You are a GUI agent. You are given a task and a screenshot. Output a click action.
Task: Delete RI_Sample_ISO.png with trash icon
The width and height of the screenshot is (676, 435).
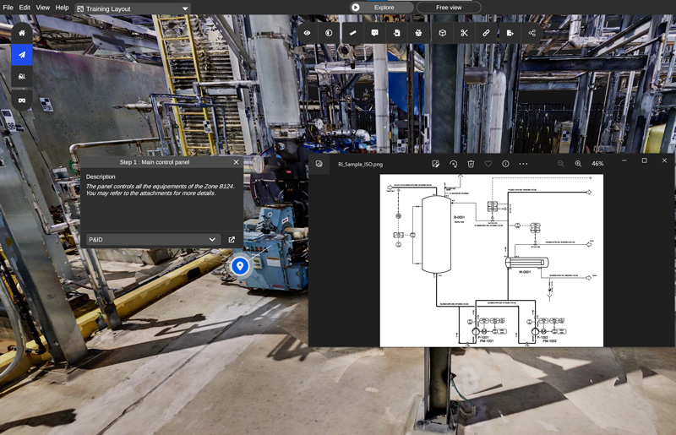click(471, 164)
